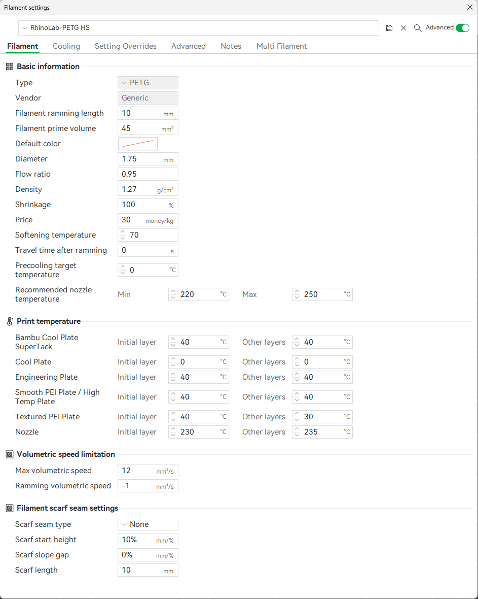Click the Basic information section icon
The width and height of the screenshot is (478, 599).
10,66
